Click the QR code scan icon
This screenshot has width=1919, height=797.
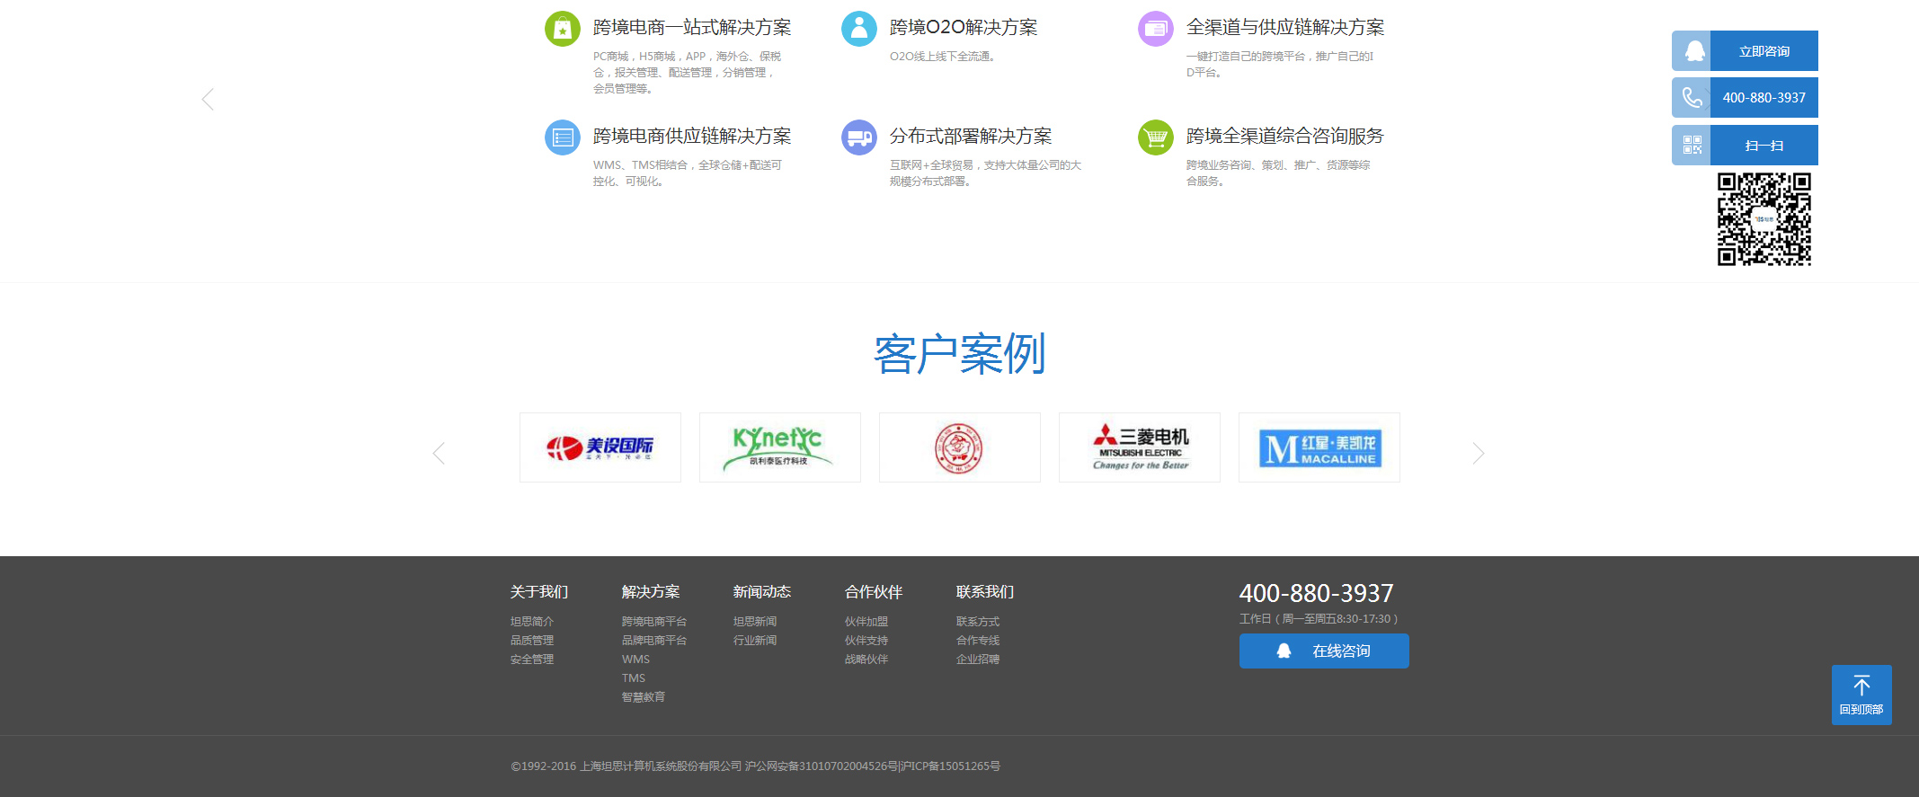(x=1692, y=145)
